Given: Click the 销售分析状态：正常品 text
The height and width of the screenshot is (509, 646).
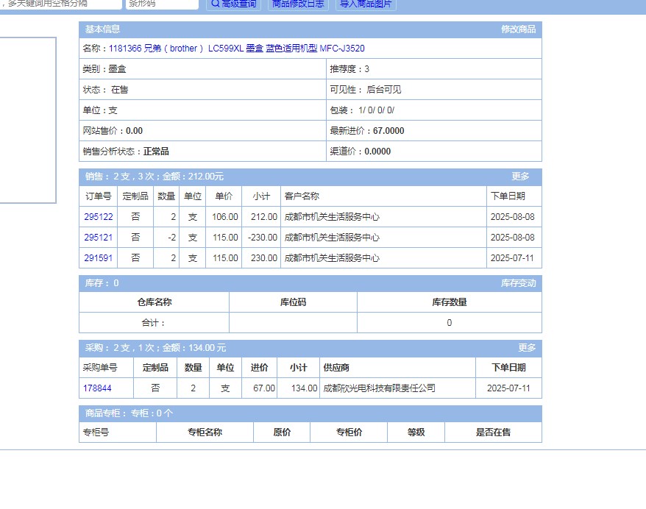Looking at the screenshot, I should [x=126, y=152].
